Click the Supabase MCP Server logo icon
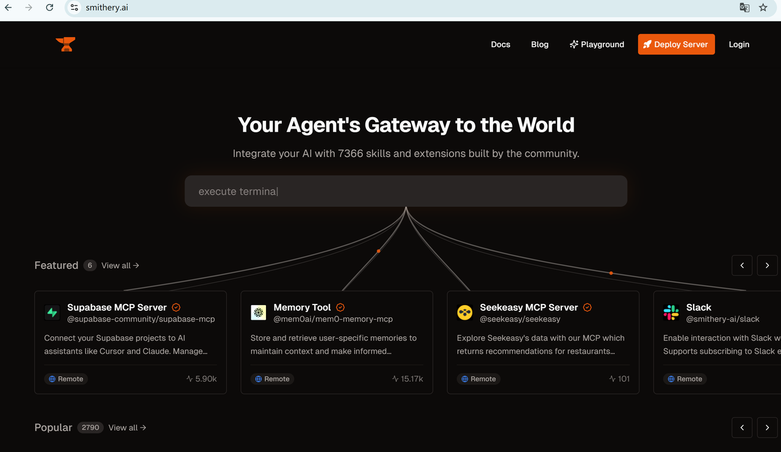This screenshot has height=452, width=781. coord(52,313)
